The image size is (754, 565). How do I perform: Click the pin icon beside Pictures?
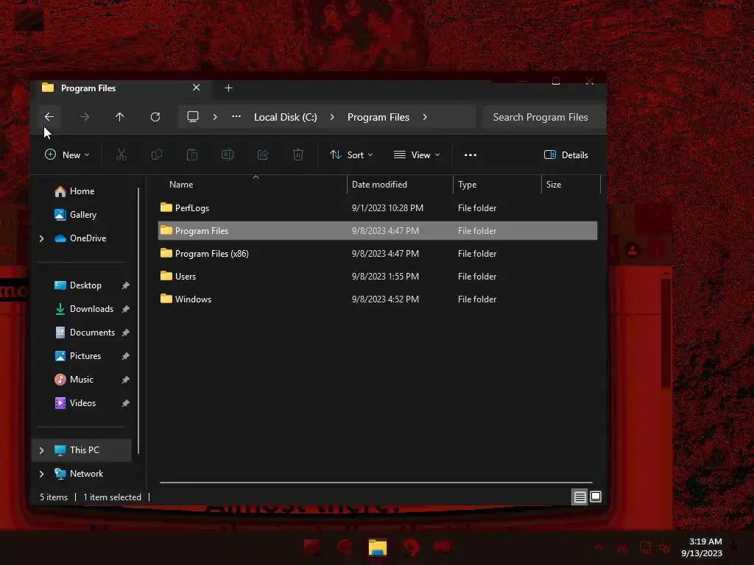click(125, 356)
